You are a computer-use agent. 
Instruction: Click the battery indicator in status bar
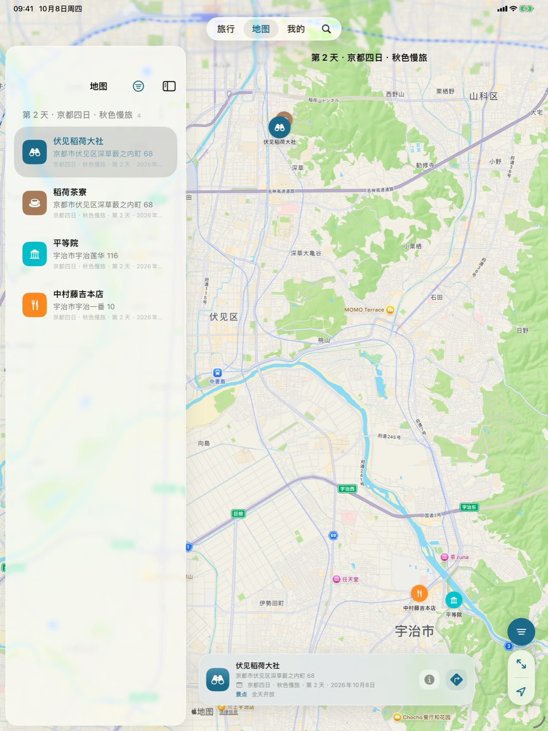[x=526, y=8]
